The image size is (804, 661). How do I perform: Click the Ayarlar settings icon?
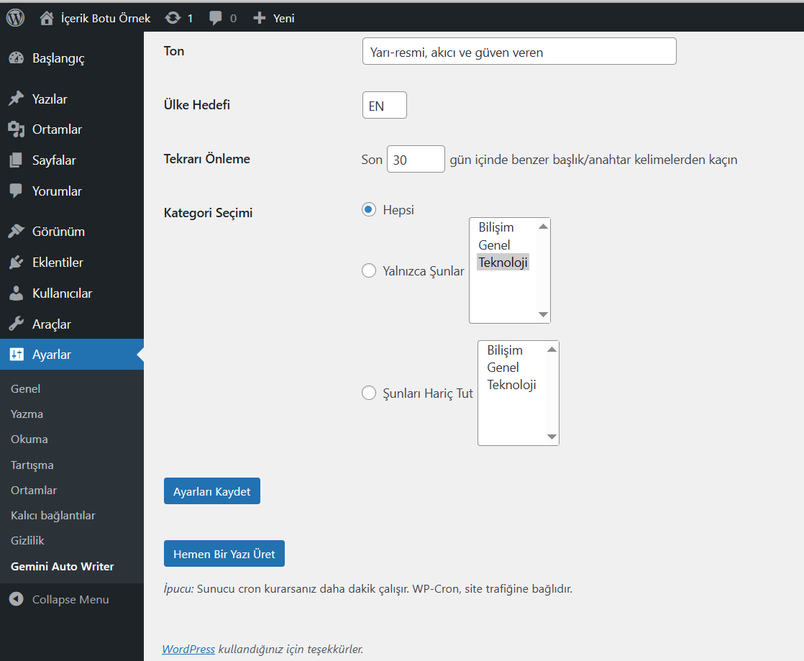pyautogui.click(x=17, y=355)
